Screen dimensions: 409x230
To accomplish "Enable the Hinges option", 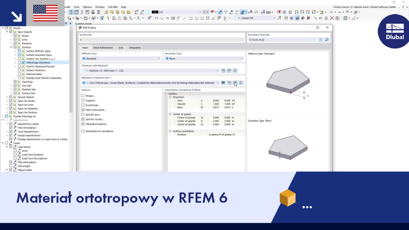I will click(x=83, y=96).
